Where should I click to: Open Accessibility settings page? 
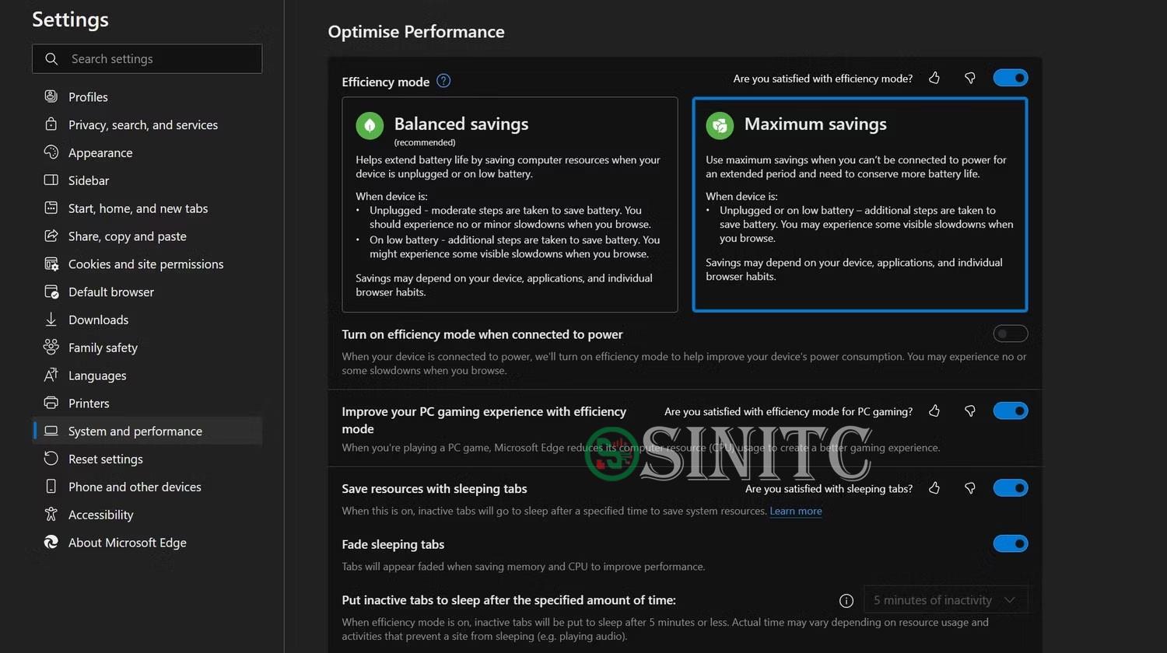coord(148,514)
